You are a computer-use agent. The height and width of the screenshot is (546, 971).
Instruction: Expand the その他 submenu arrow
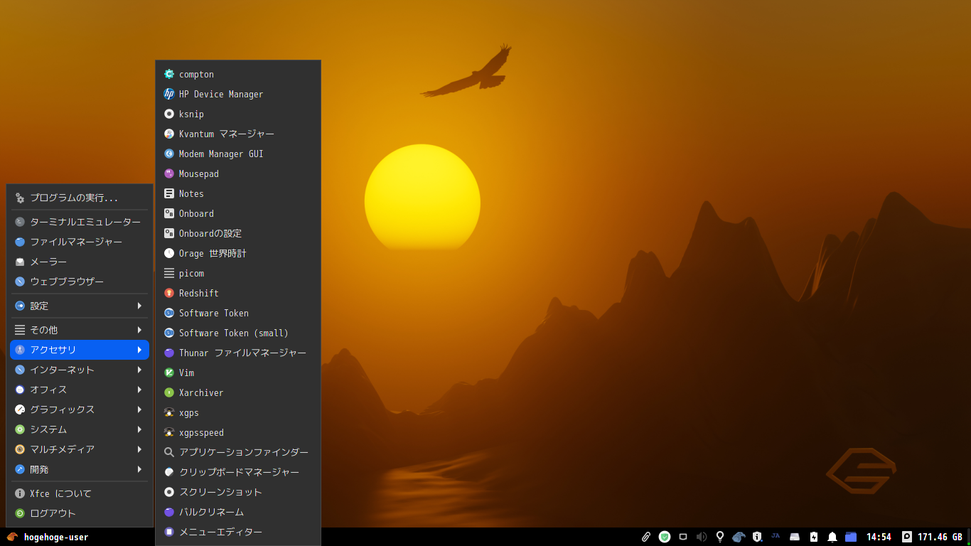[139, 330]
